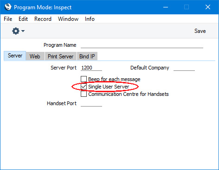Select the Bind IP tab
The width and height of the screenshot is (219, 170).
[87, 56]
